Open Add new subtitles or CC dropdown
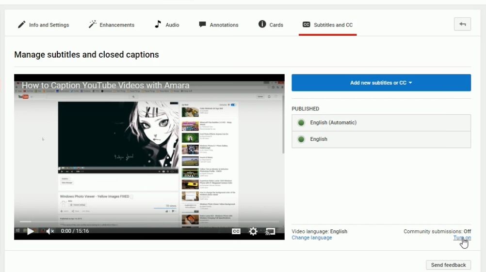This screenshot has height=272, width=486. pos(381,83)
